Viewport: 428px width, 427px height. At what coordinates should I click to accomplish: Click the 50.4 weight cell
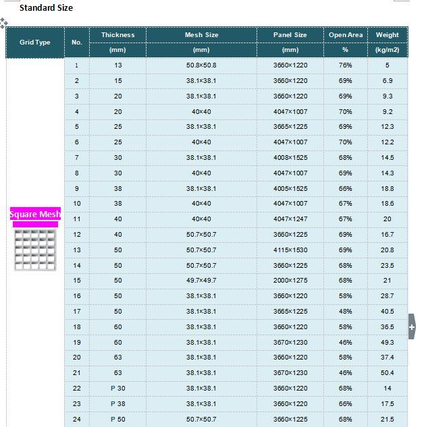(x=387, y=373)
